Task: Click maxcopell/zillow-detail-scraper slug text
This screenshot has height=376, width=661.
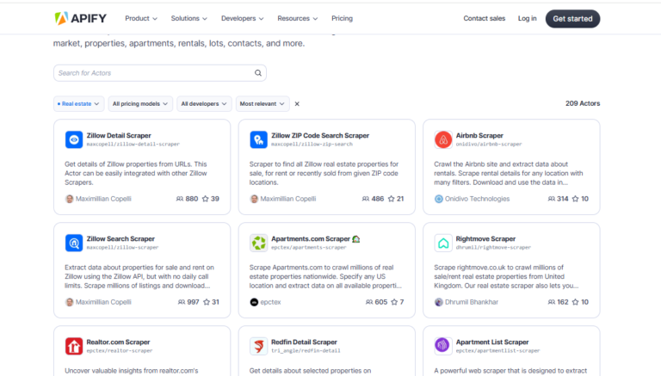Action: click(133, 145)
